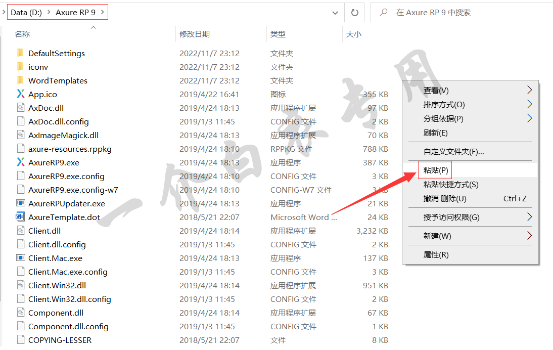Image resolution: width=553 pixels, height=350 pixels.
Task: Click the Client.Mac.exe application icon
Action: click(x=20, y=258)
